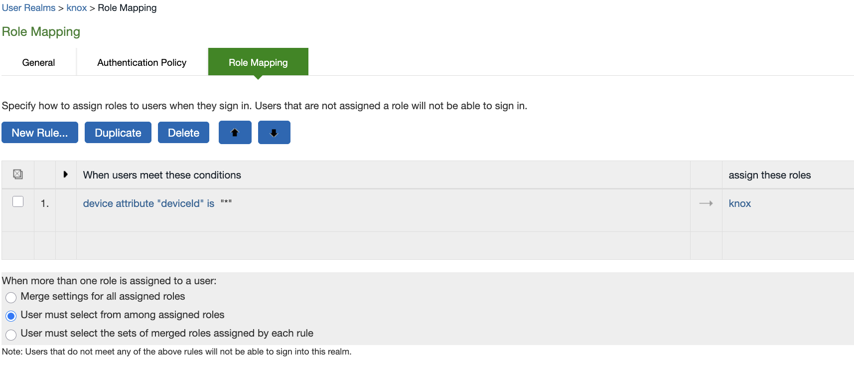Click the New Rule... button

click(40, 133)
